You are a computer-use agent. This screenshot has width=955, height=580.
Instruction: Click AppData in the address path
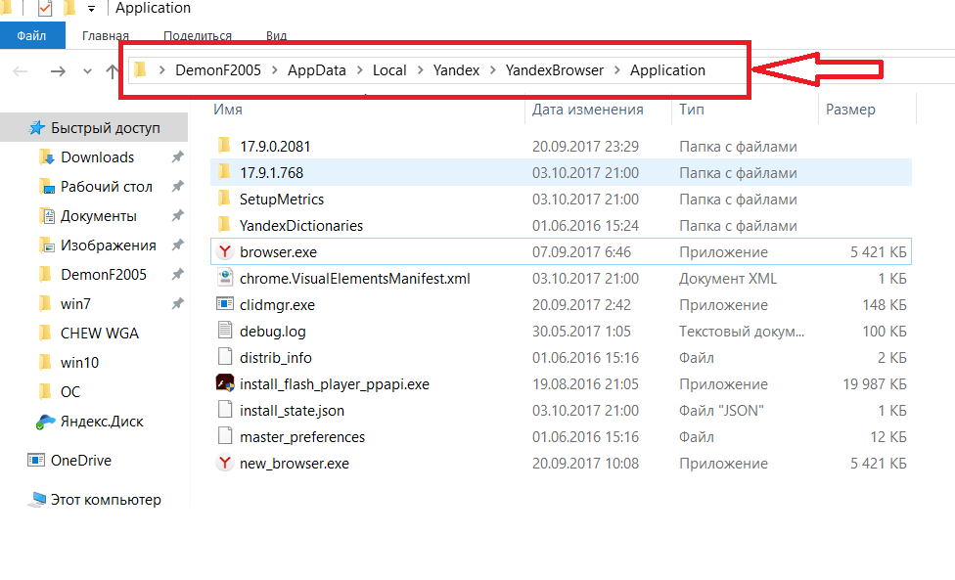(317, 70)
